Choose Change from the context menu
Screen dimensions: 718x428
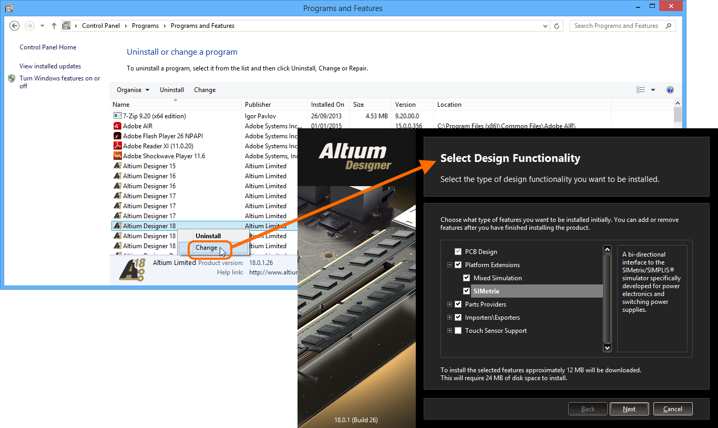(206, 248)
